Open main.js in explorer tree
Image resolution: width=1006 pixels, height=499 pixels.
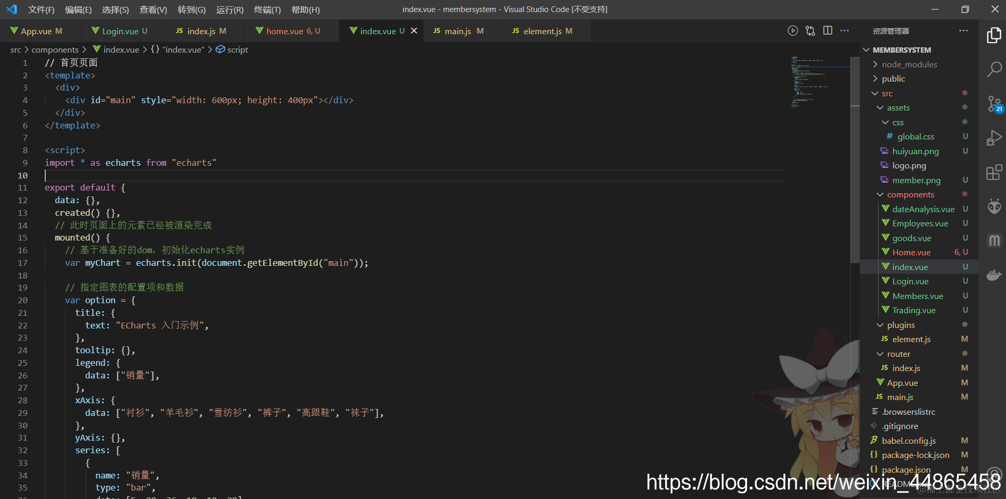pyautogui.click(x=919, y=397)
